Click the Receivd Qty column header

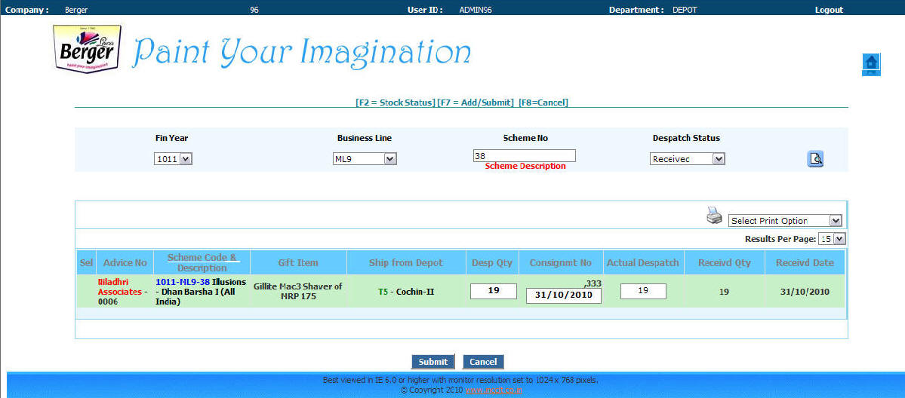[x=725, y=262]
